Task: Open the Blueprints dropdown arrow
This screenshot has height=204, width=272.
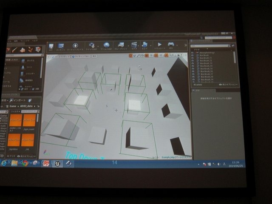Action: [x=128, y=46]
